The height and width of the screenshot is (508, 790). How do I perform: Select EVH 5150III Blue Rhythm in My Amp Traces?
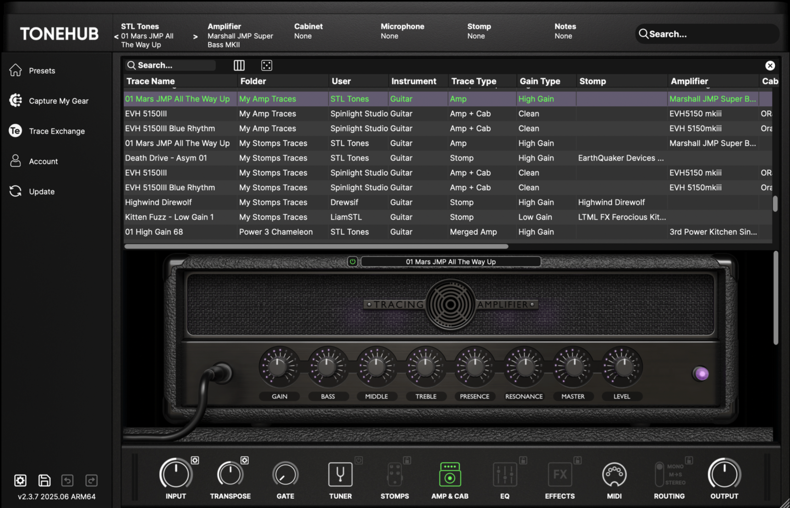point(448,128)
